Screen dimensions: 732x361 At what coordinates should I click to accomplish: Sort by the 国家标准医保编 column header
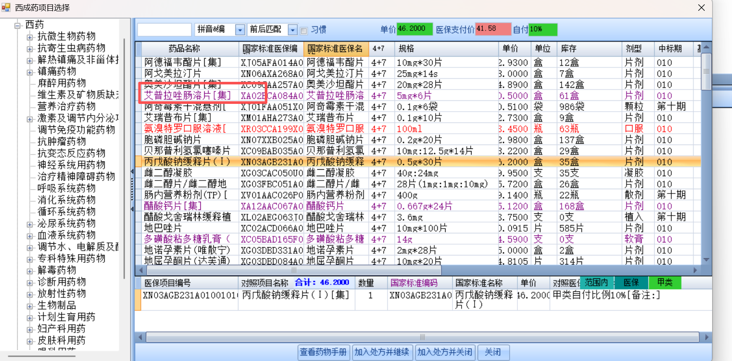click(x=271, y=48)
